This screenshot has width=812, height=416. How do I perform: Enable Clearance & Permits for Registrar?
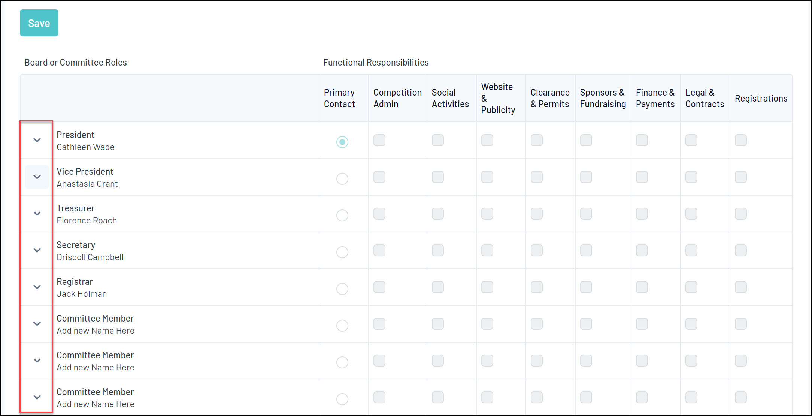[x=536, y=287]
